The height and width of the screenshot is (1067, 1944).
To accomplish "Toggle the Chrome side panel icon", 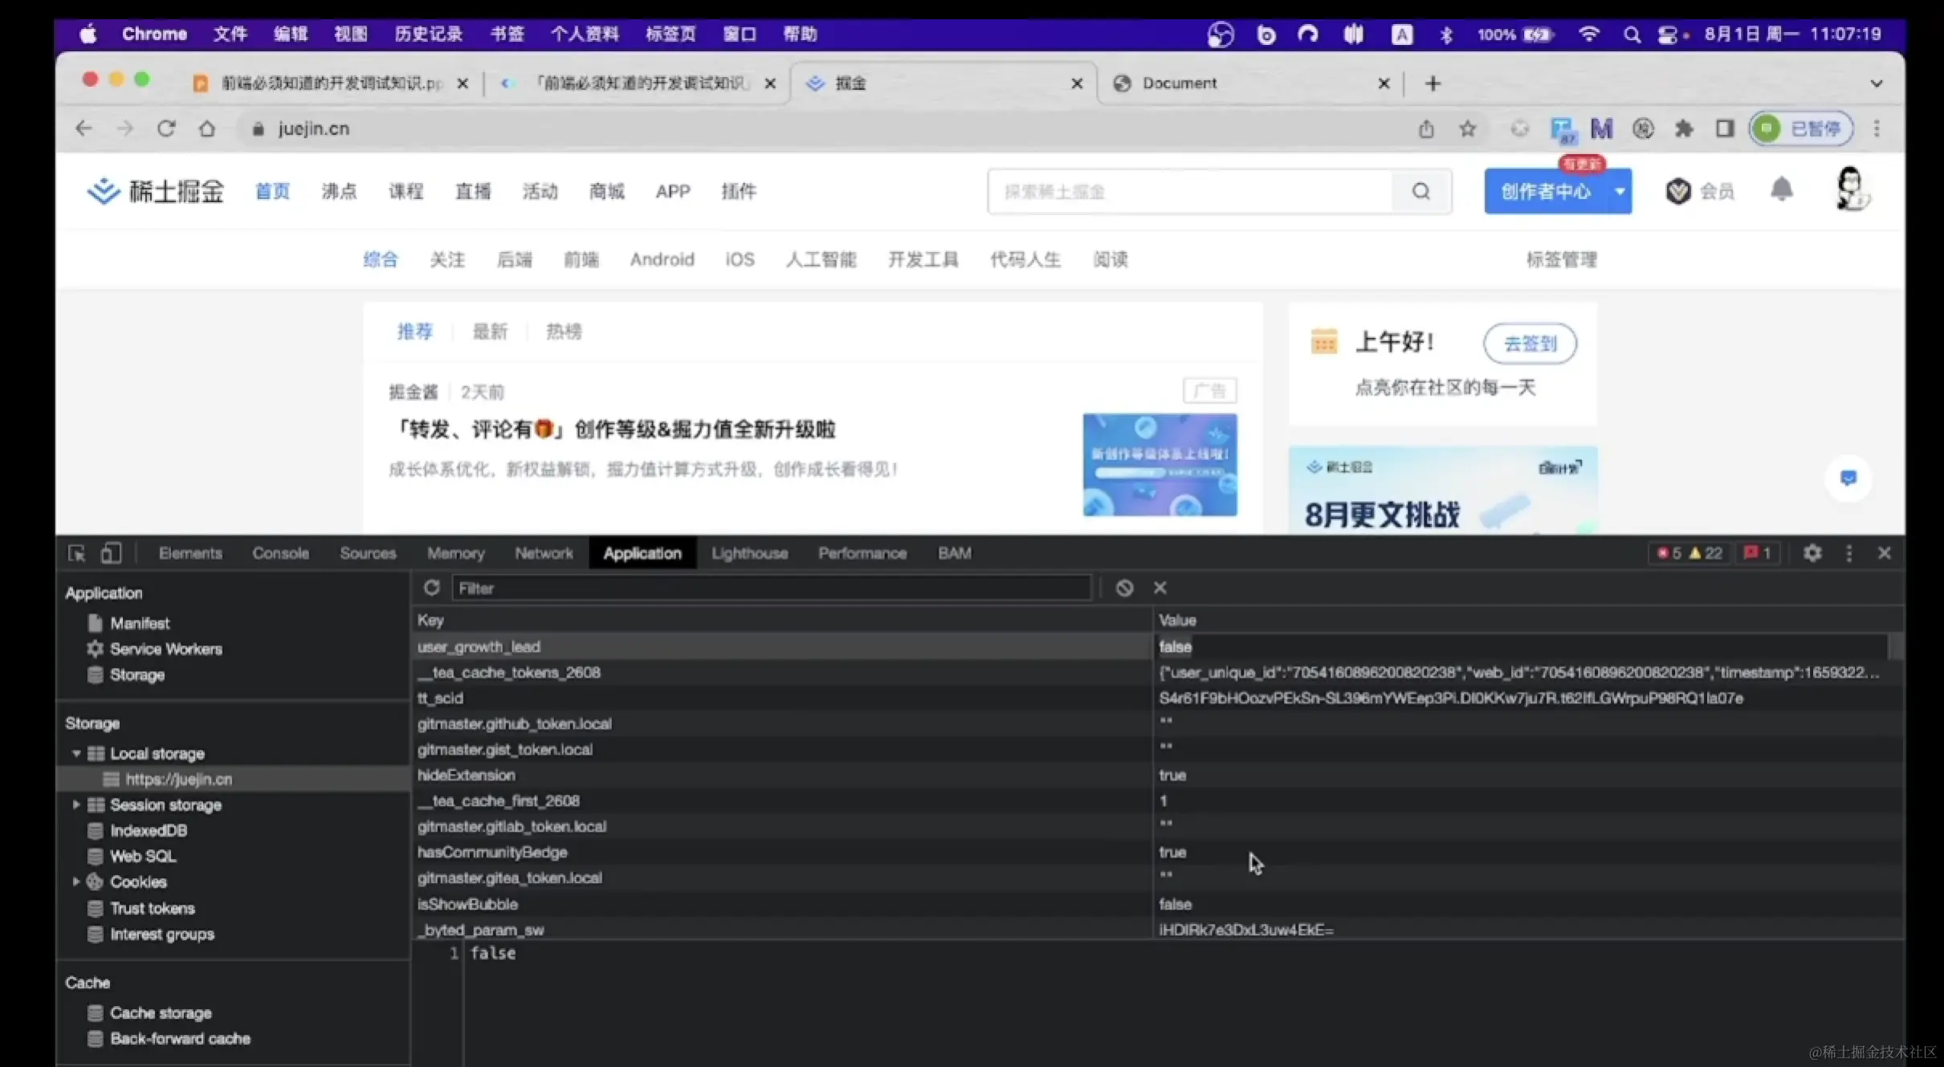I will pyautogui.click(x=1724, y=128).
